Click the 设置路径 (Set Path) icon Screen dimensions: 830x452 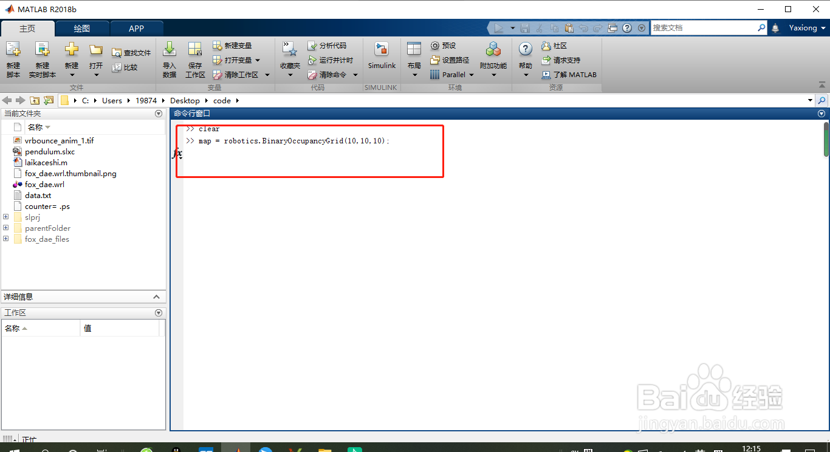tap(435, 60)
